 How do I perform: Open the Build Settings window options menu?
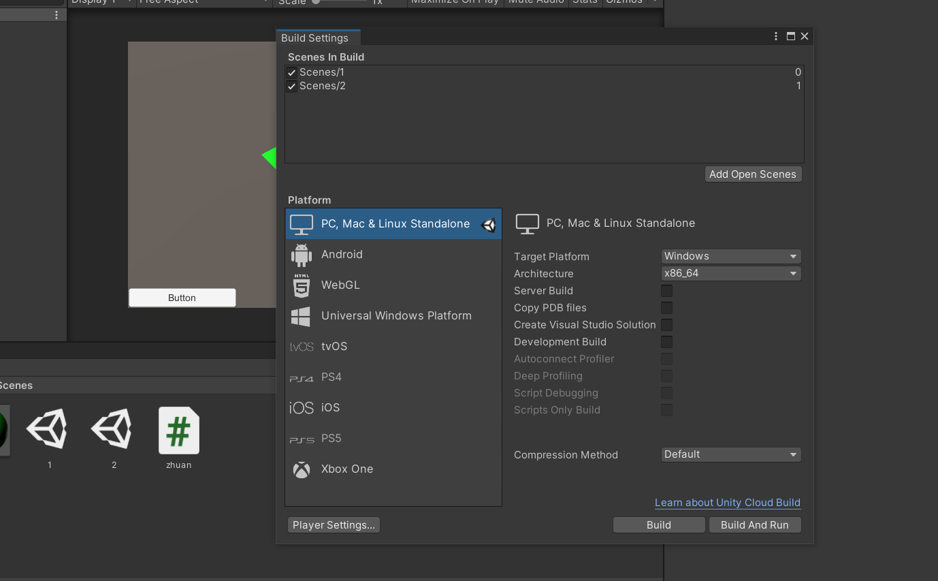pyautogui.click(x=776, y=36)
